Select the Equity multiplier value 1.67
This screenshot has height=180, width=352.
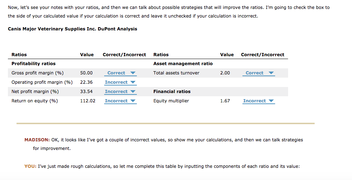(x=225, y=101)
